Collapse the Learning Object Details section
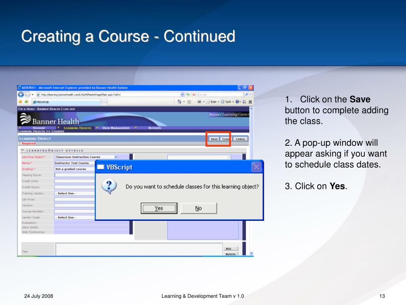Screen dimensions: 406x305 [x=23, y=151]
